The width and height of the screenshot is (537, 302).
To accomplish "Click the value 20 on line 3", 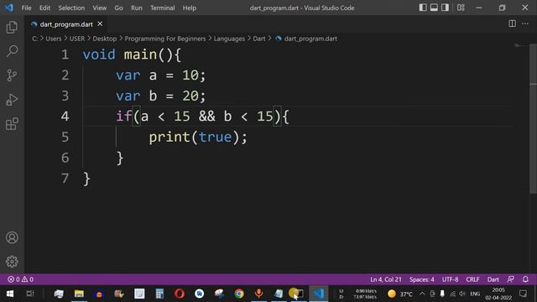I will point(190,96).
